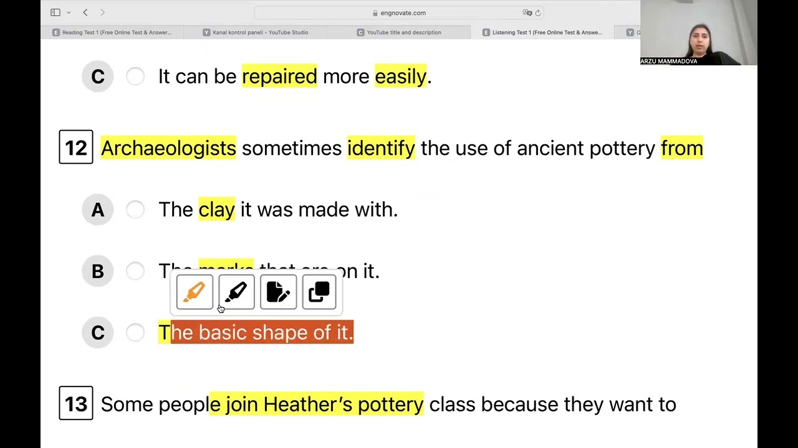Viewport: 798px width, 448px height.
Task: Click the lock icon beside engnovate.com
Action: 375,12
